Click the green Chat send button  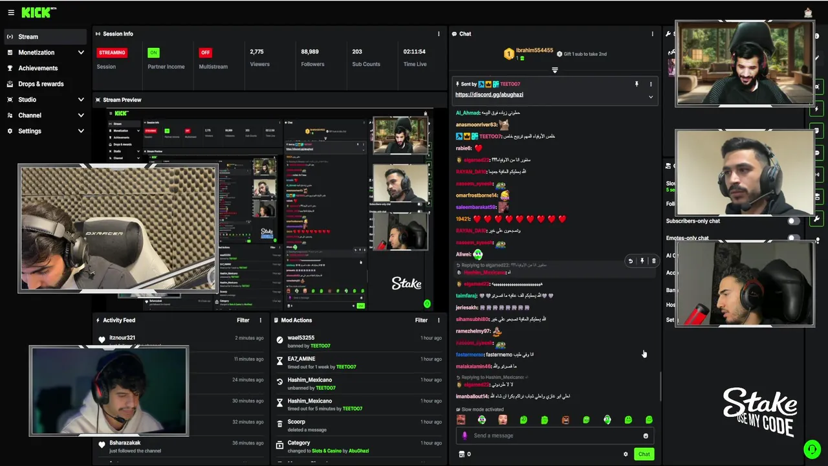pos(644,454)
